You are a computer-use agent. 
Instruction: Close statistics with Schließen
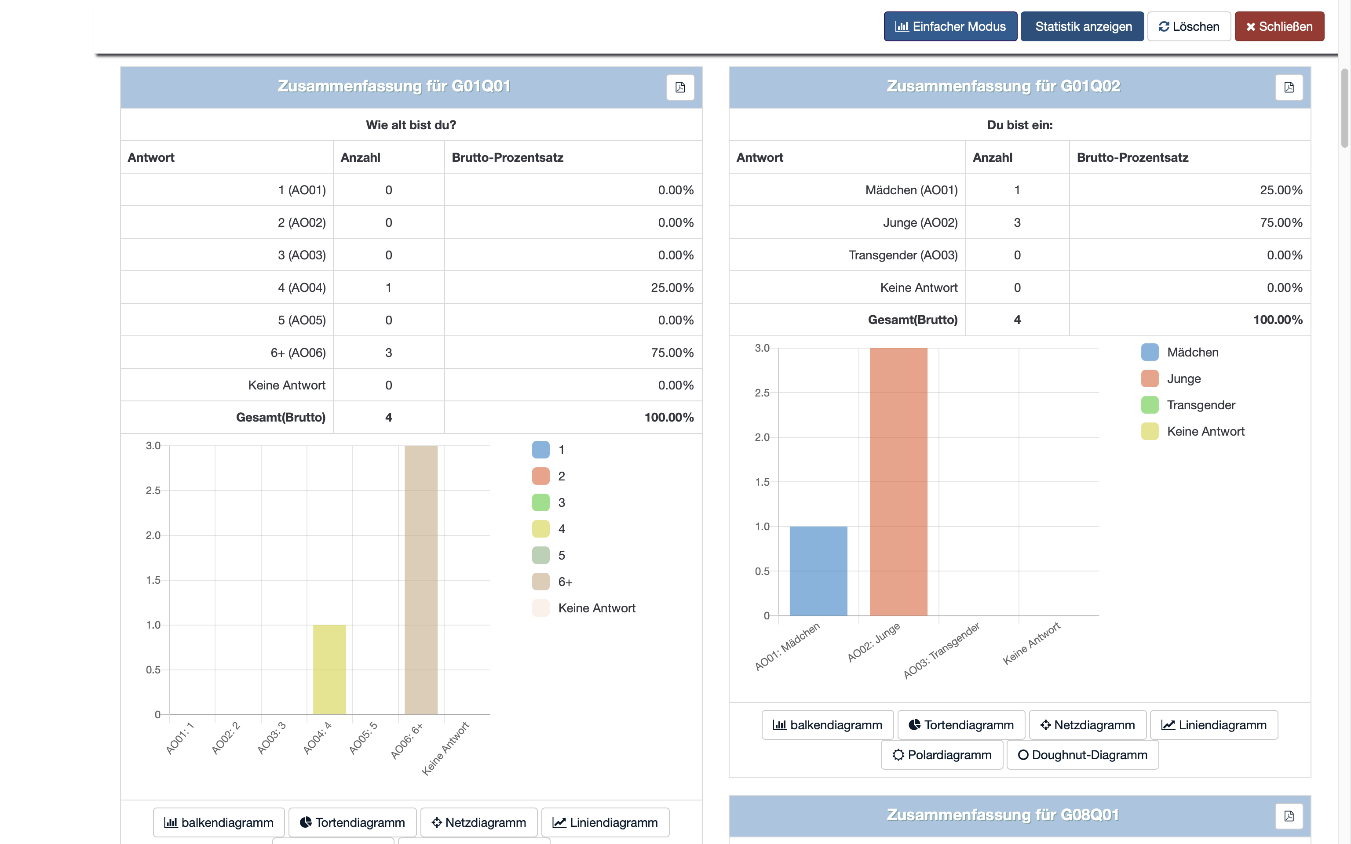pos(1279,26)
